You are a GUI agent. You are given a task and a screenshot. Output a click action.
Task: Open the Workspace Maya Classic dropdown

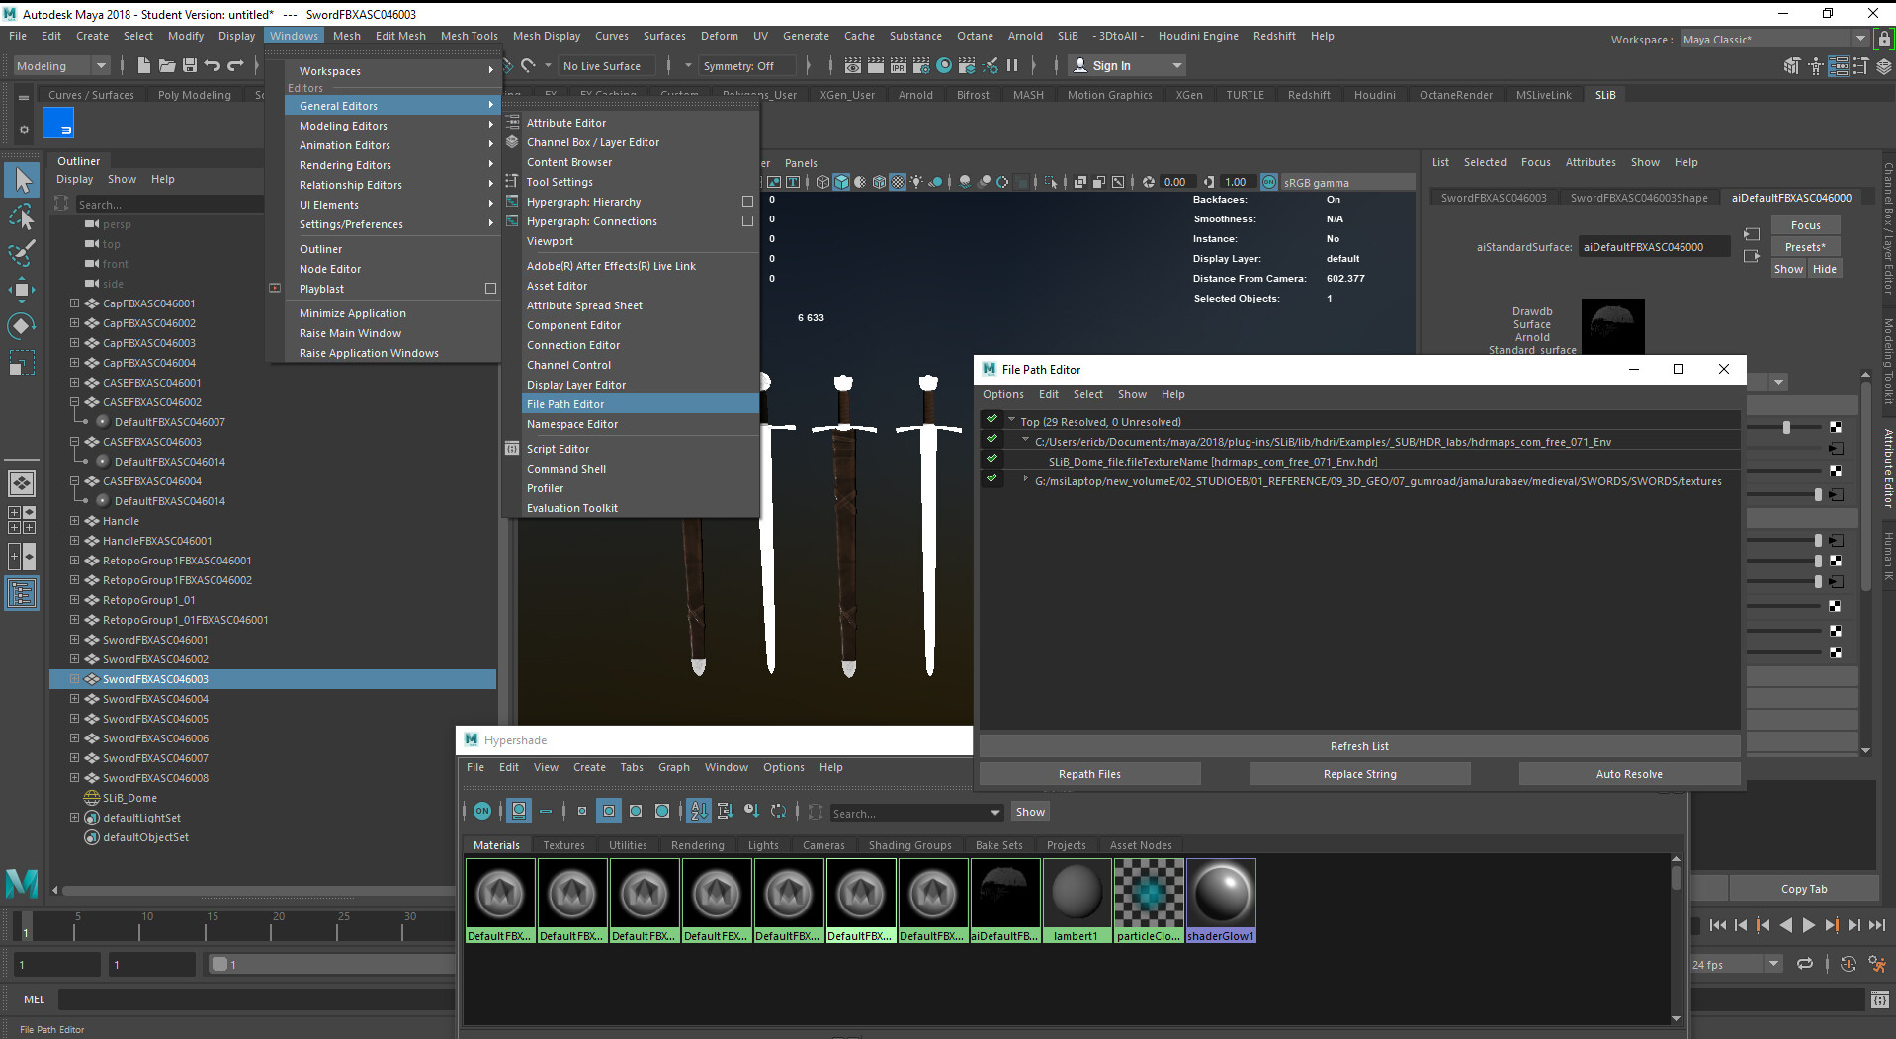(1774, 40)
